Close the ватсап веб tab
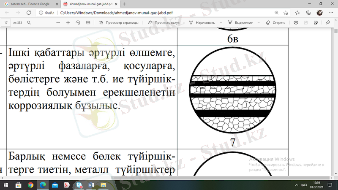The height and width of the screenshot is (190, 338). click(57, 4)
